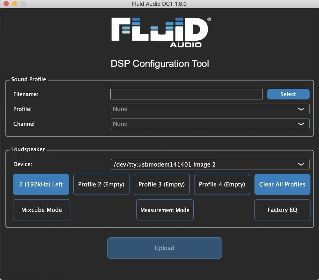Click the Select button for filename
Screen dimensions: 319x280
(288, 94)
